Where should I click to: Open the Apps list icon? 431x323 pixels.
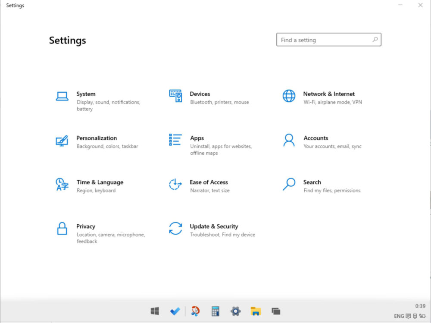175,140
